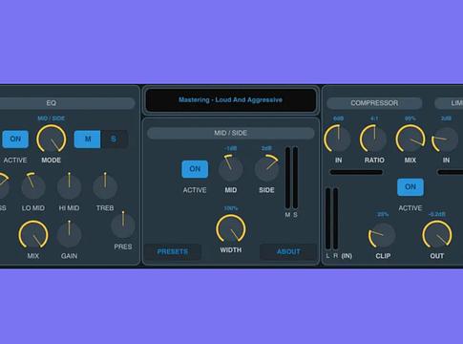Click the EQ section header
This screenshot has height=344, width=463.
click(x=68, y=103)
